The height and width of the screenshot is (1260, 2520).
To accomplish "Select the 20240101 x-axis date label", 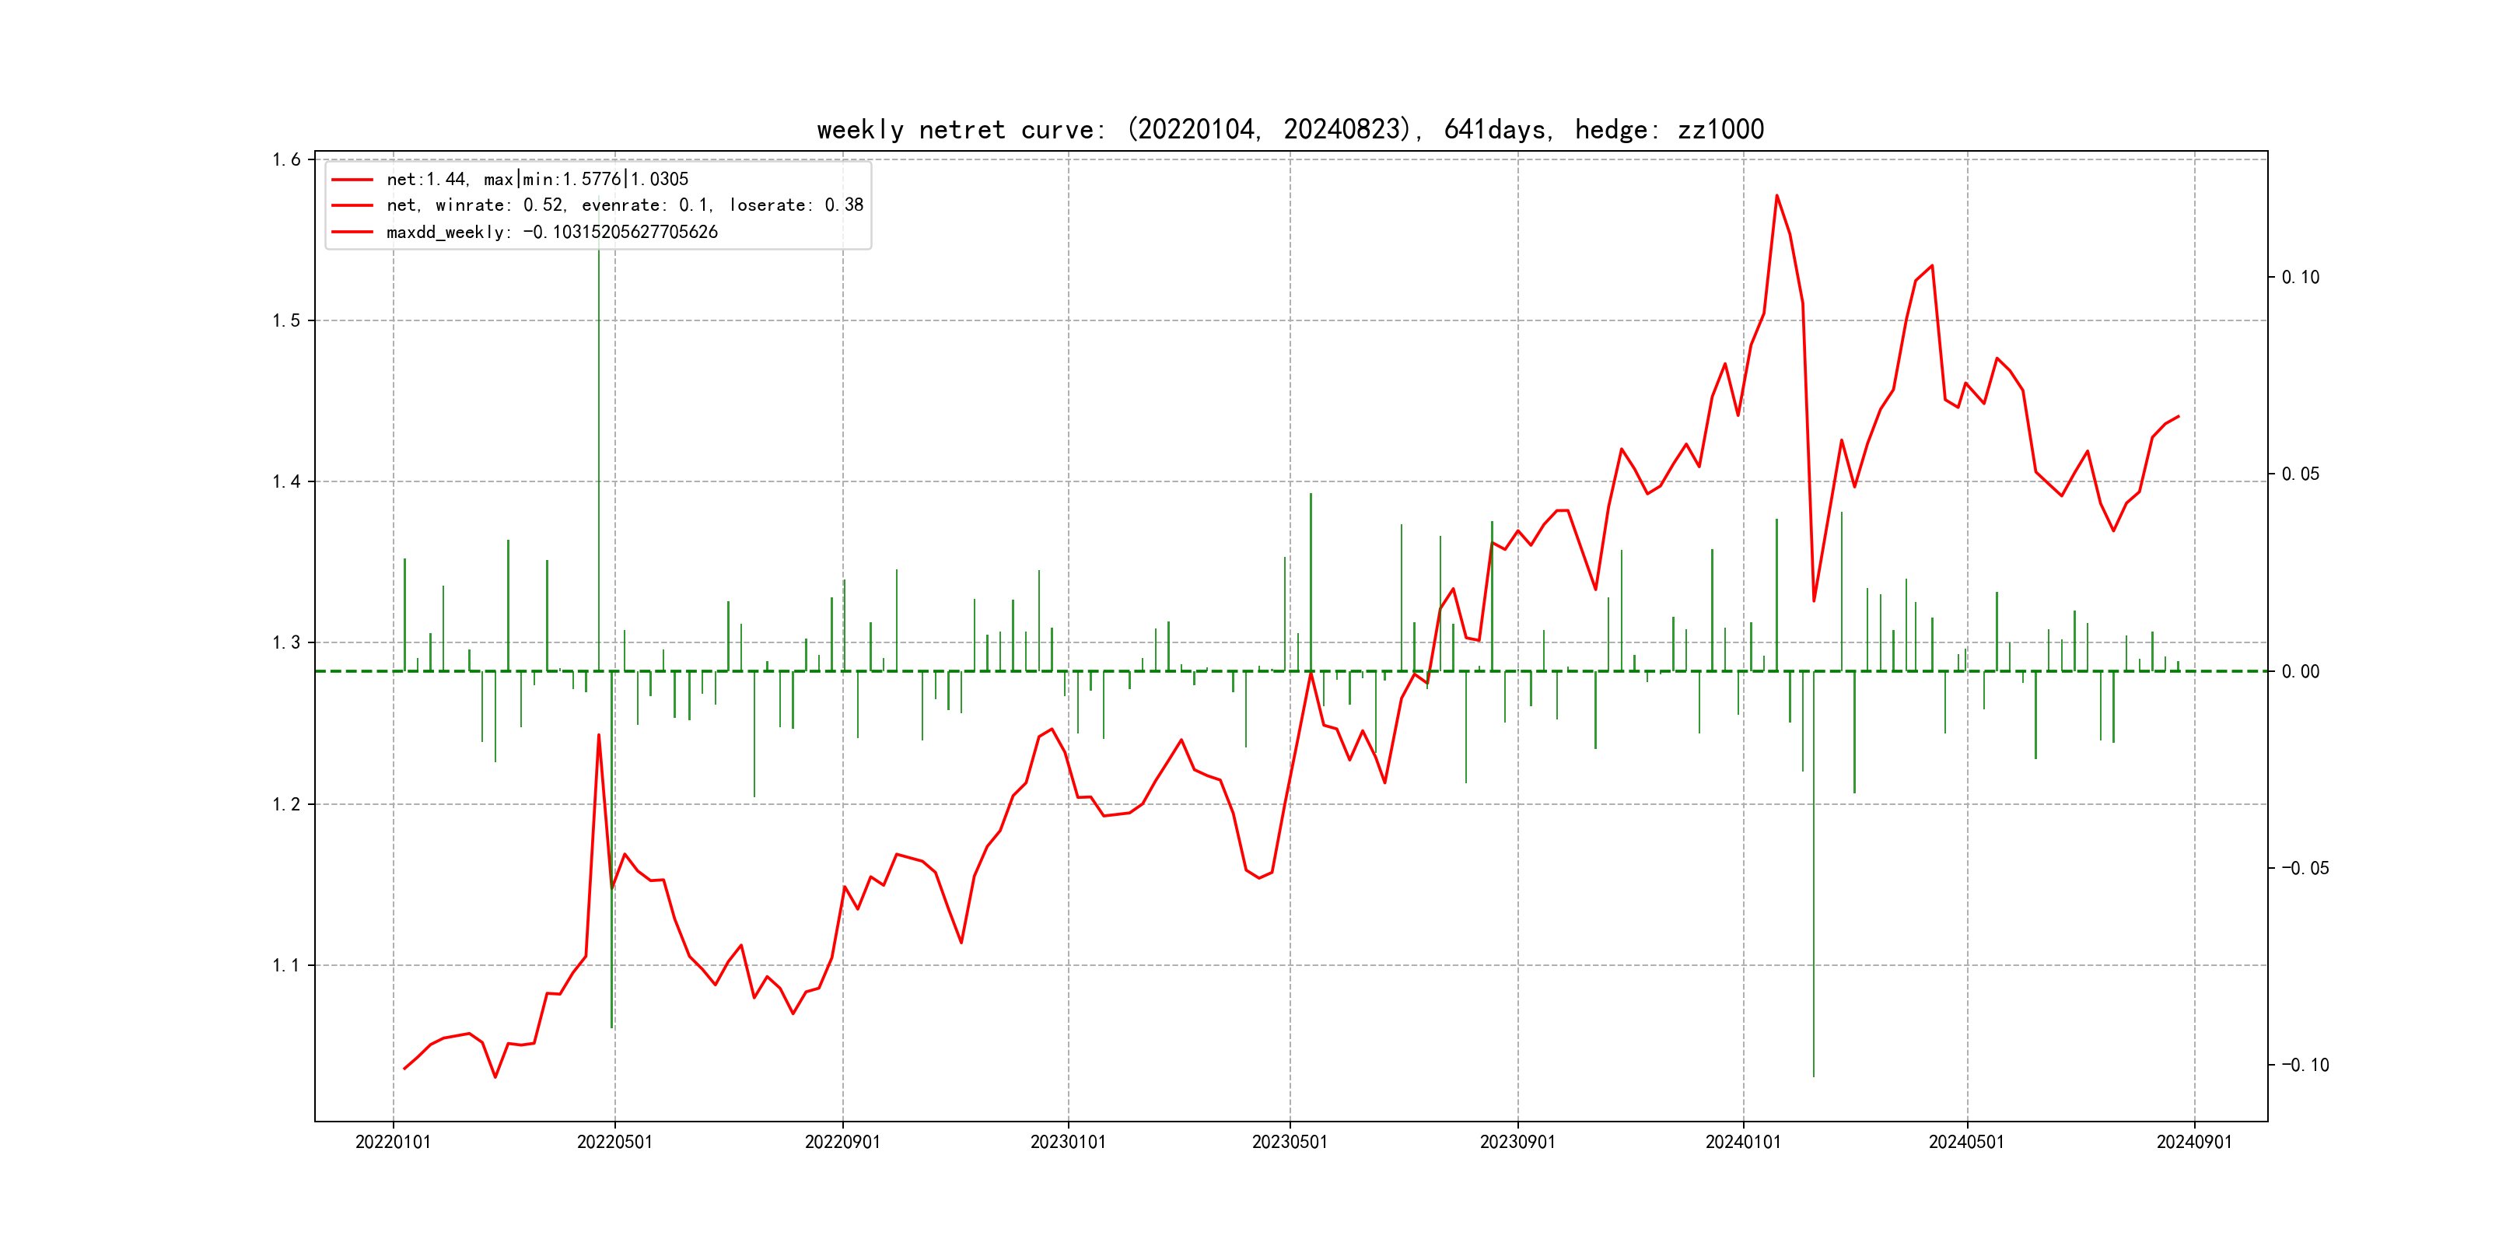I will click(x=1742, y=1143).
